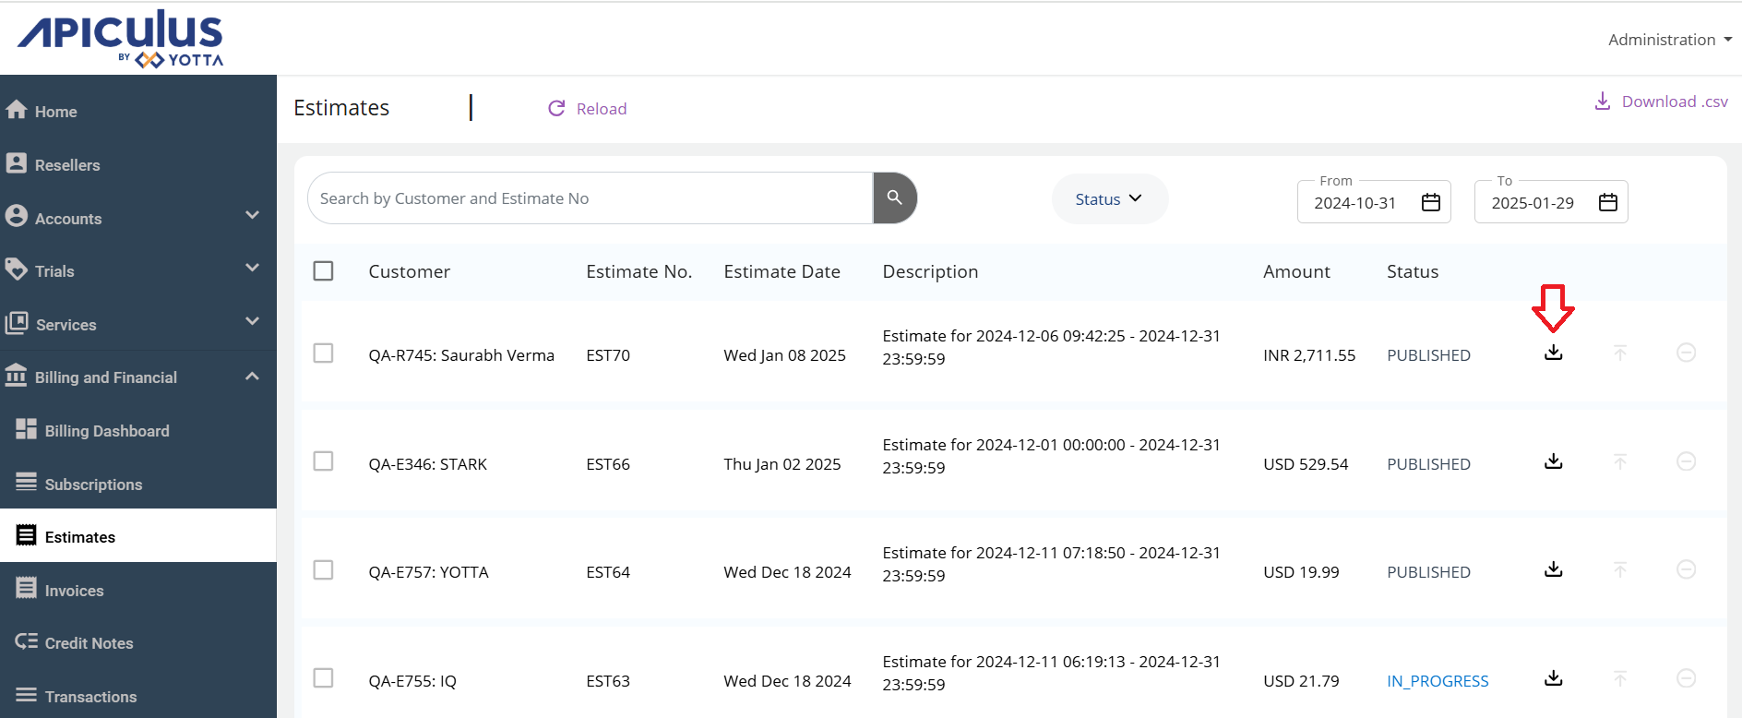The height and width of the screenshot is (718, 1742).
Task: Check the box for QA-E346: STARK
Action: click(323, 461)
